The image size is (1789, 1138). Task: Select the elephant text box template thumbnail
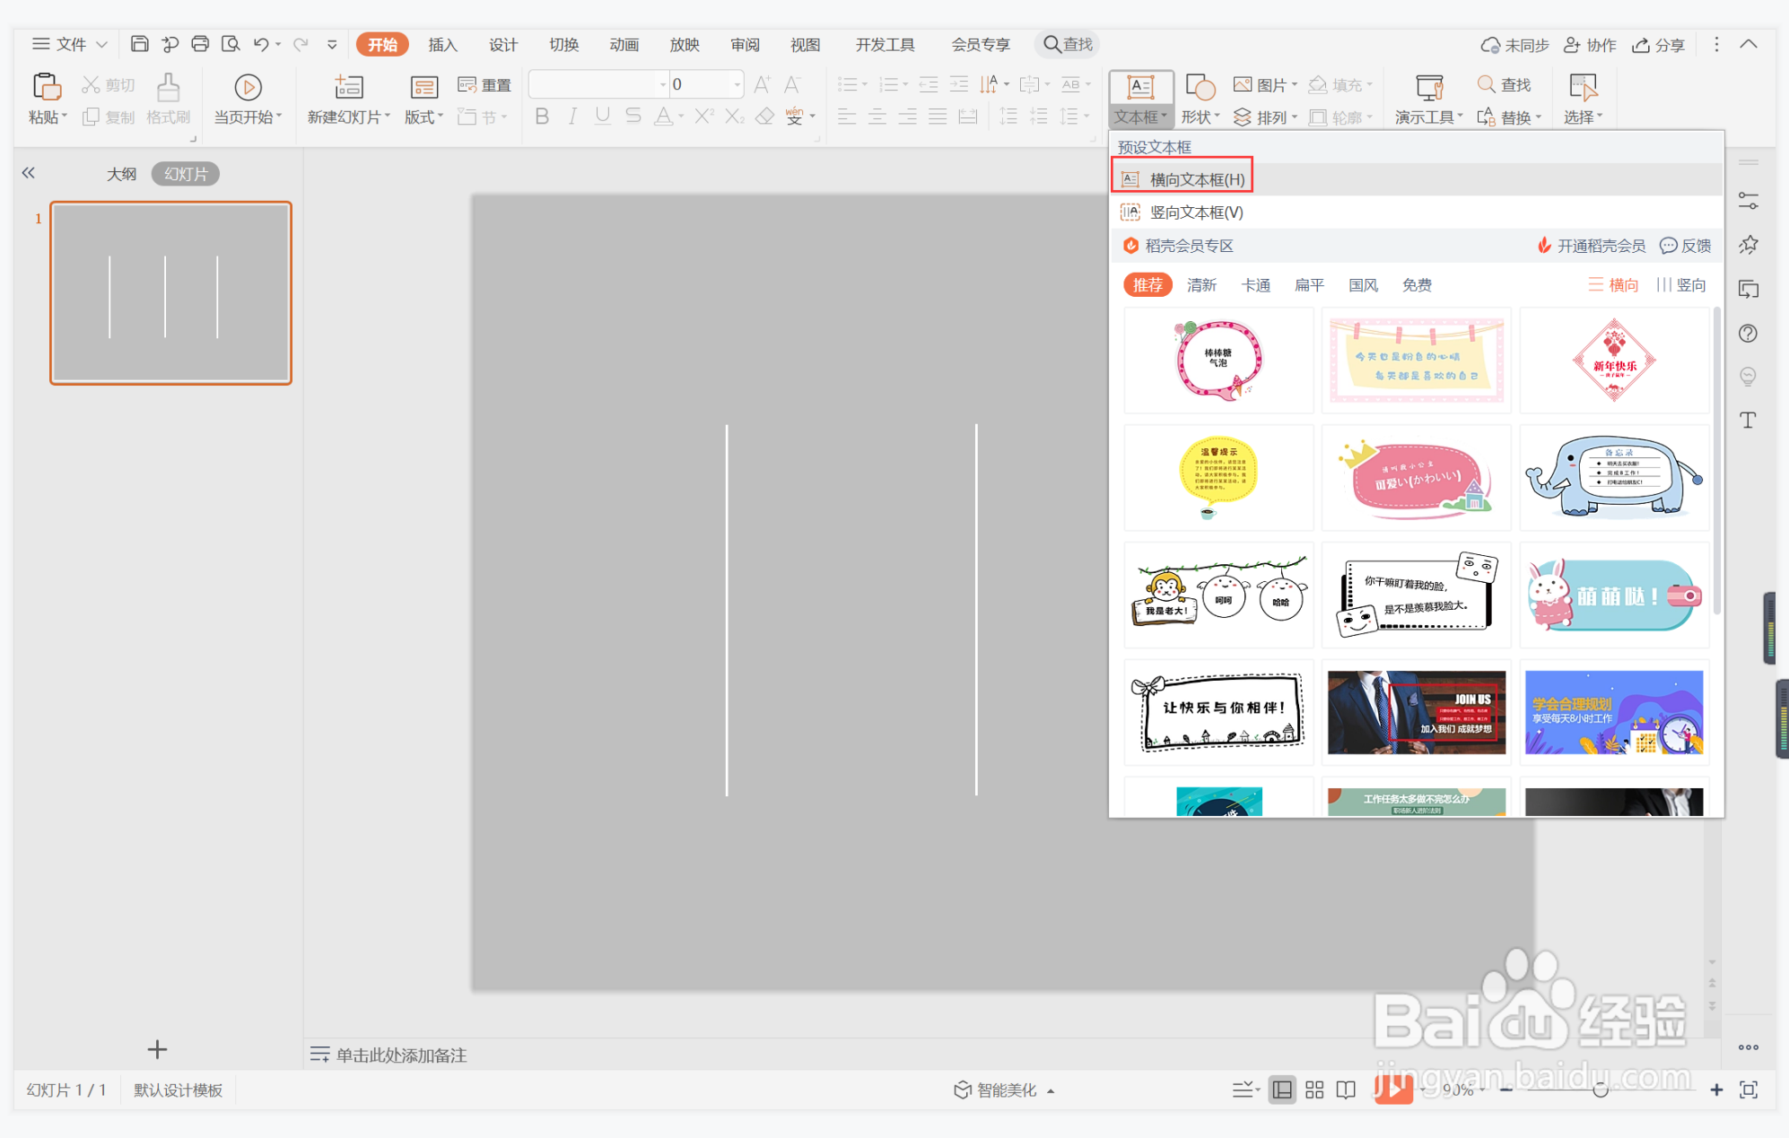pos(1613,476)
